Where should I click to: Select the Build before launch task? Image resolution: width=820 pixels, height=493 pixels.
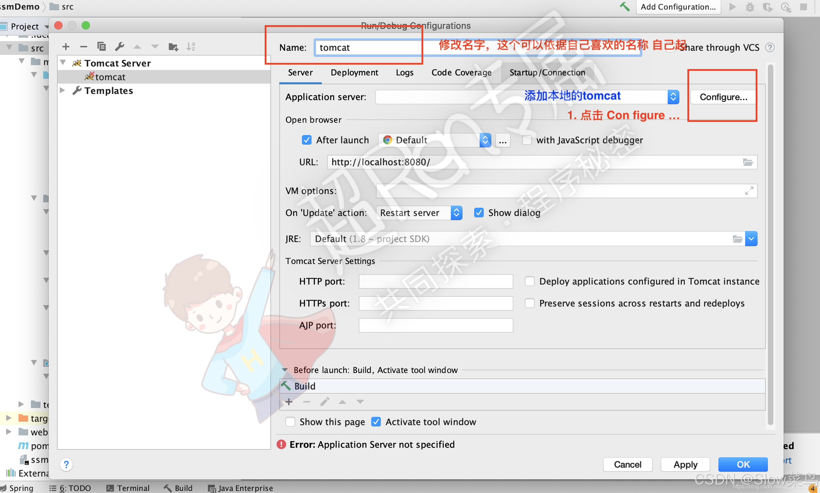[522, 386]
